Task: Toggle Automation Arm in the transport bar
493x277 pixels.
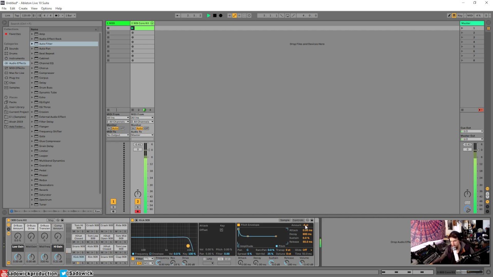Action: click(234, 15)
